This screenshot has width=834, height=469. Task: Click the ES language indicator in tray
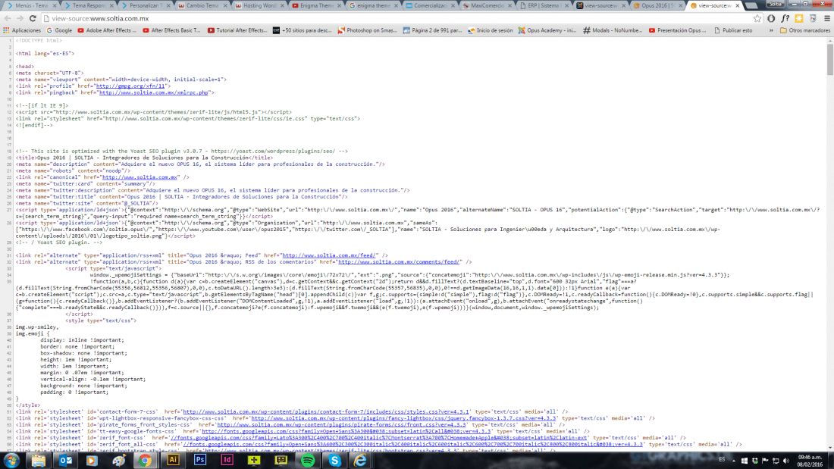[x=722, y=459]
